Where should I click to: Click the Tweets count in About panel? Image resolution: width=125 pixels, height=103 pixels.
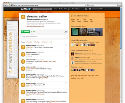coord(73,20)
